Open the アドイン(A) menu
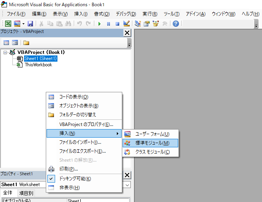Screen dimensions: 262x202 196,14
